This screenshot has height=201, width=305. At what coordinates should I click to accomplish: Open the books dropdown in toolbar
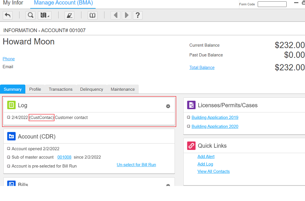pos(44,15)
